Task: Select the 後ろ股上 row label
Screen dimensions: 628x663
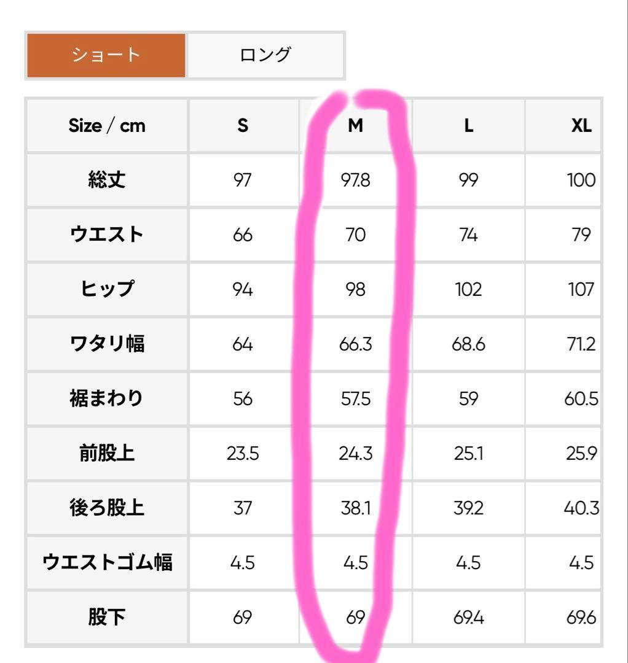Action: pyautogui.click(x=106, y=508)
